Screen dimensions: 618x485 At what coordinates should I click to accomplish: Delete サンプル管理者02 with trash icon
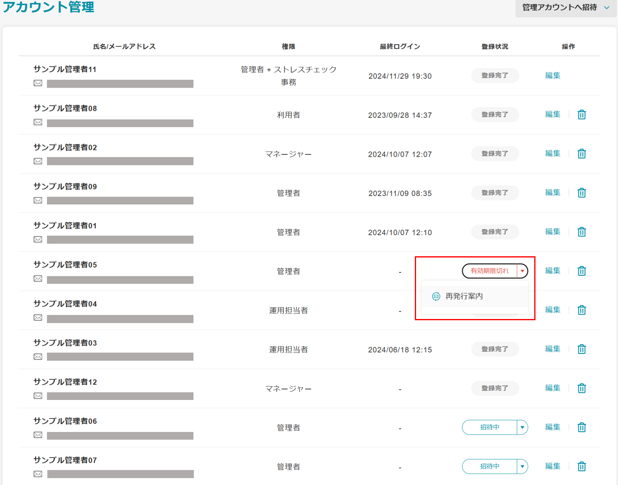(582, 154)
